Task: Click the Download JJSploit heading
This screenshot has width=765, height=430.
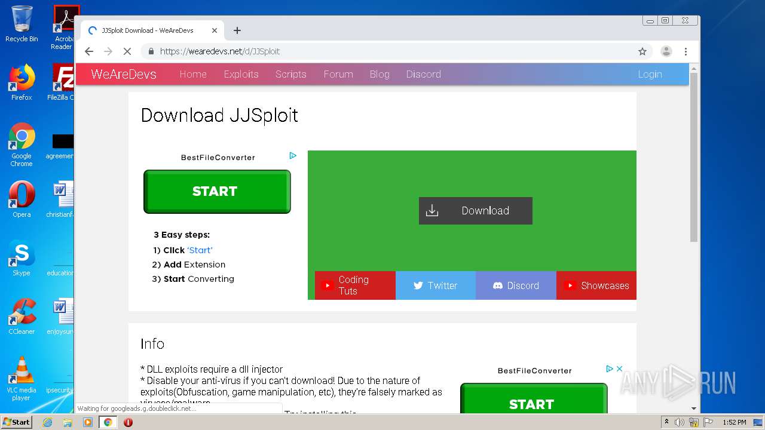Action: click(x=219, y=115)
